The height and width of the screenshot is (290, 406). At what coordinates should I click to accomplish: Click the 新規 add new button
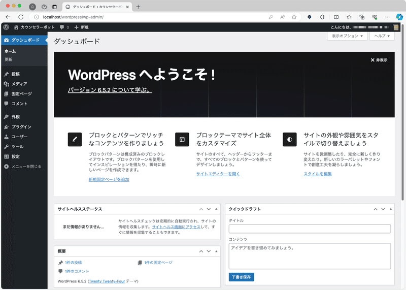pos(81,27)
